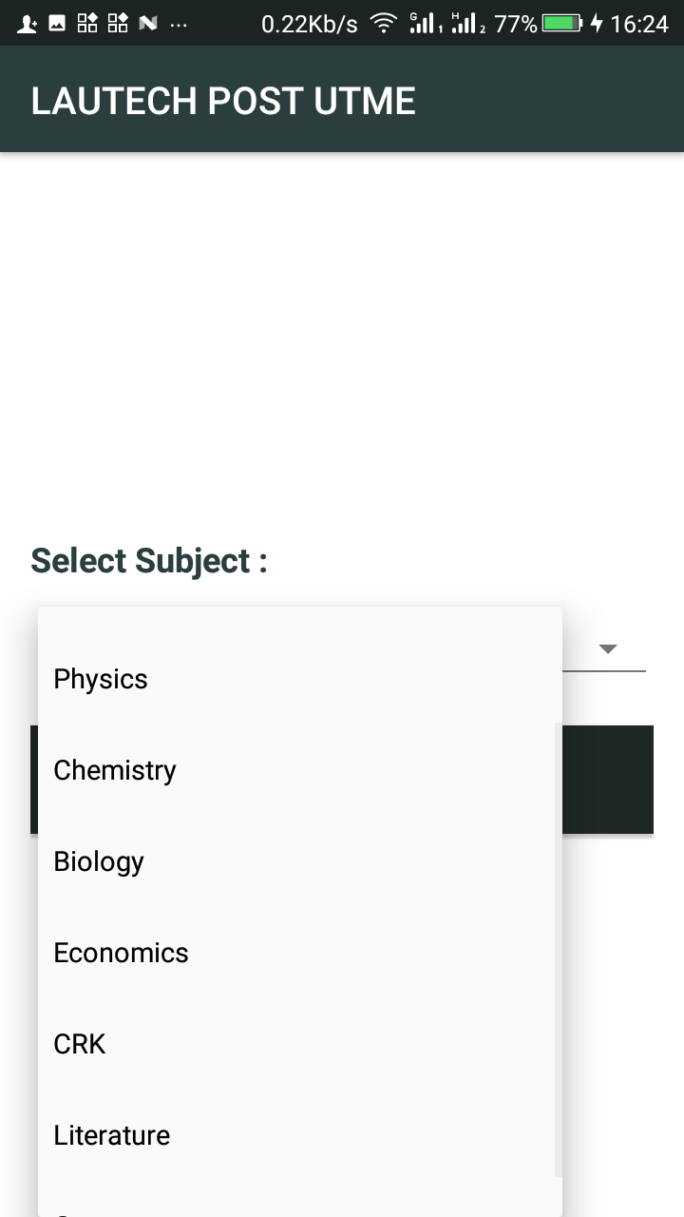Select Physics from the subject list
The height and width of the screenshot is (1217, 684).
[x=101, y=679]
